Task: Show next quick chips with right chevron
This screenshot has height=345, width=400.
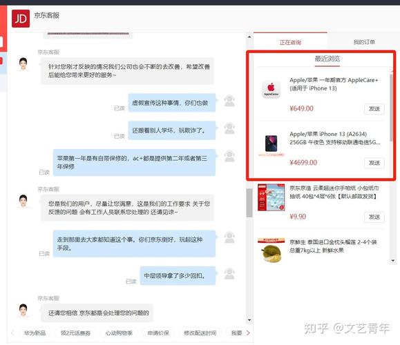Action: point(248,333)
